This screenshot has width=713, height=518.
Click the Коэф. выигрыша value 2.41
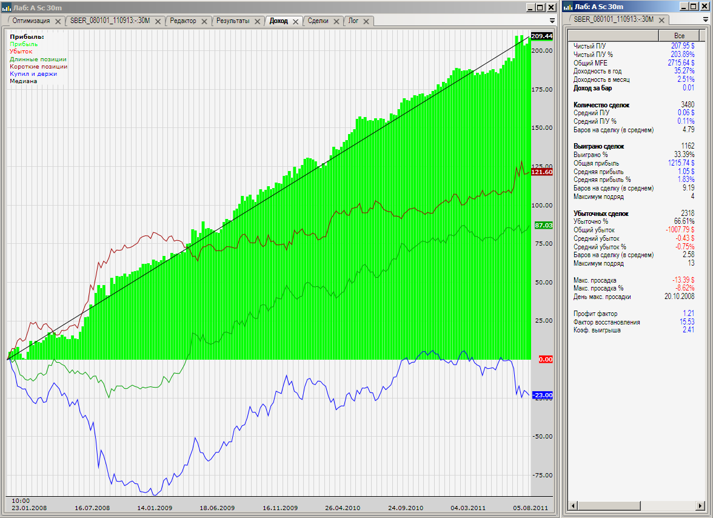pos(689,330)
